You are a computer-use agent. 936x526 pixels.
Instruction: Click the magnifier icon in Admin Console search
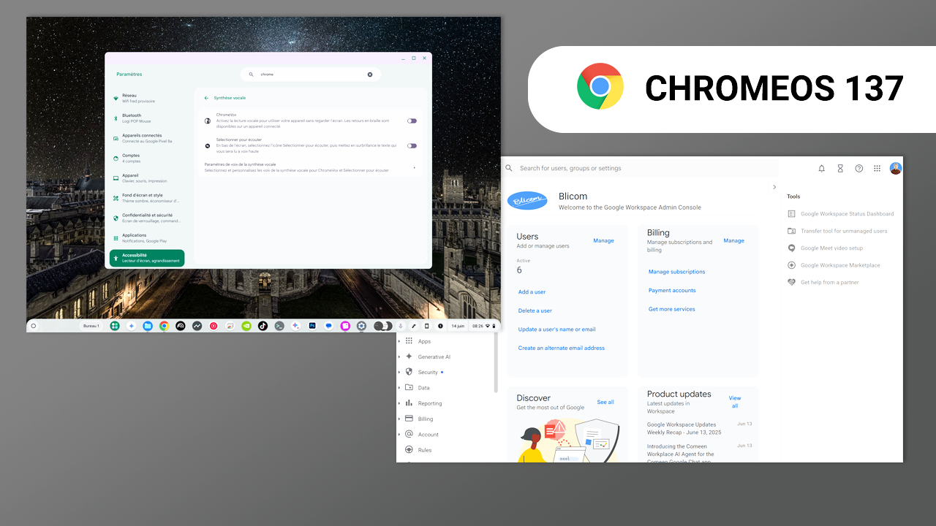coord(509,168)
